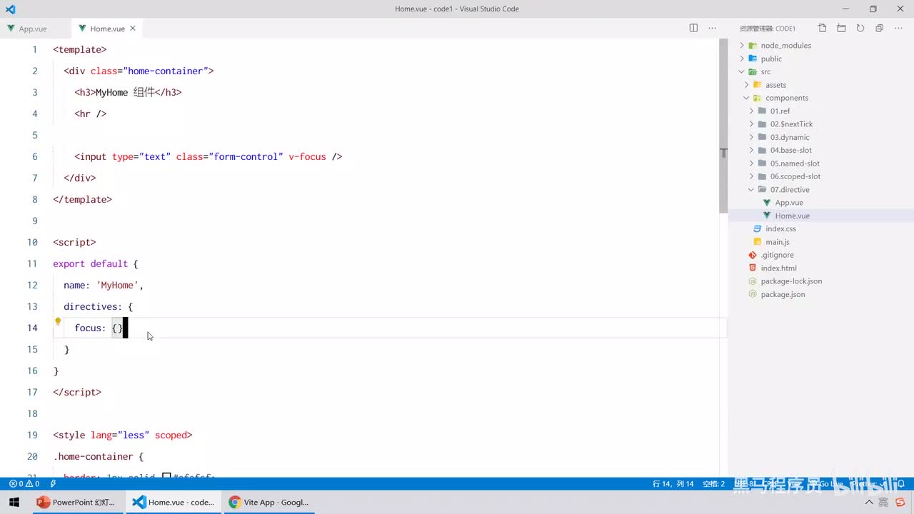This screenshot has height=514, width=914.
Task: Open the Windows Start menu
Action: click(14, 502)
